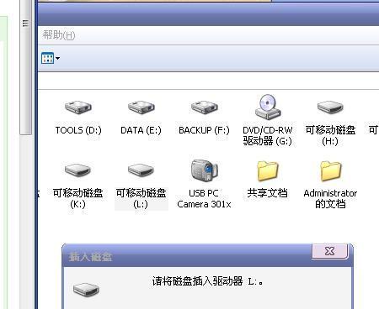Click the 可移动磁盘 (H:) label text

[330, 135]
